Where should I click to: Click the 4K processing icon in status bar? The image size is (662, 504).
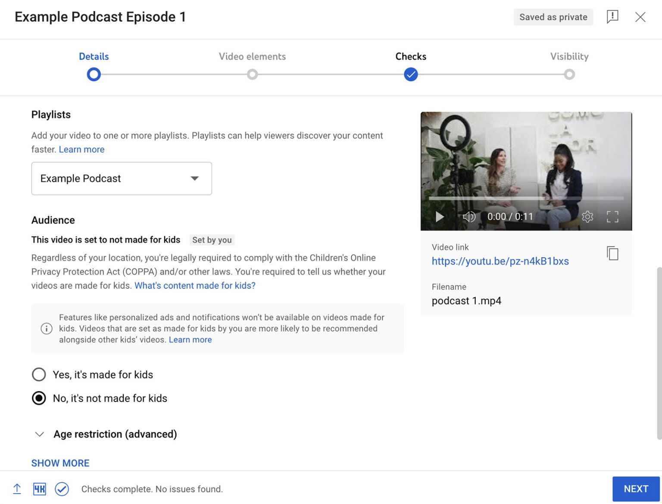[39, 489]
